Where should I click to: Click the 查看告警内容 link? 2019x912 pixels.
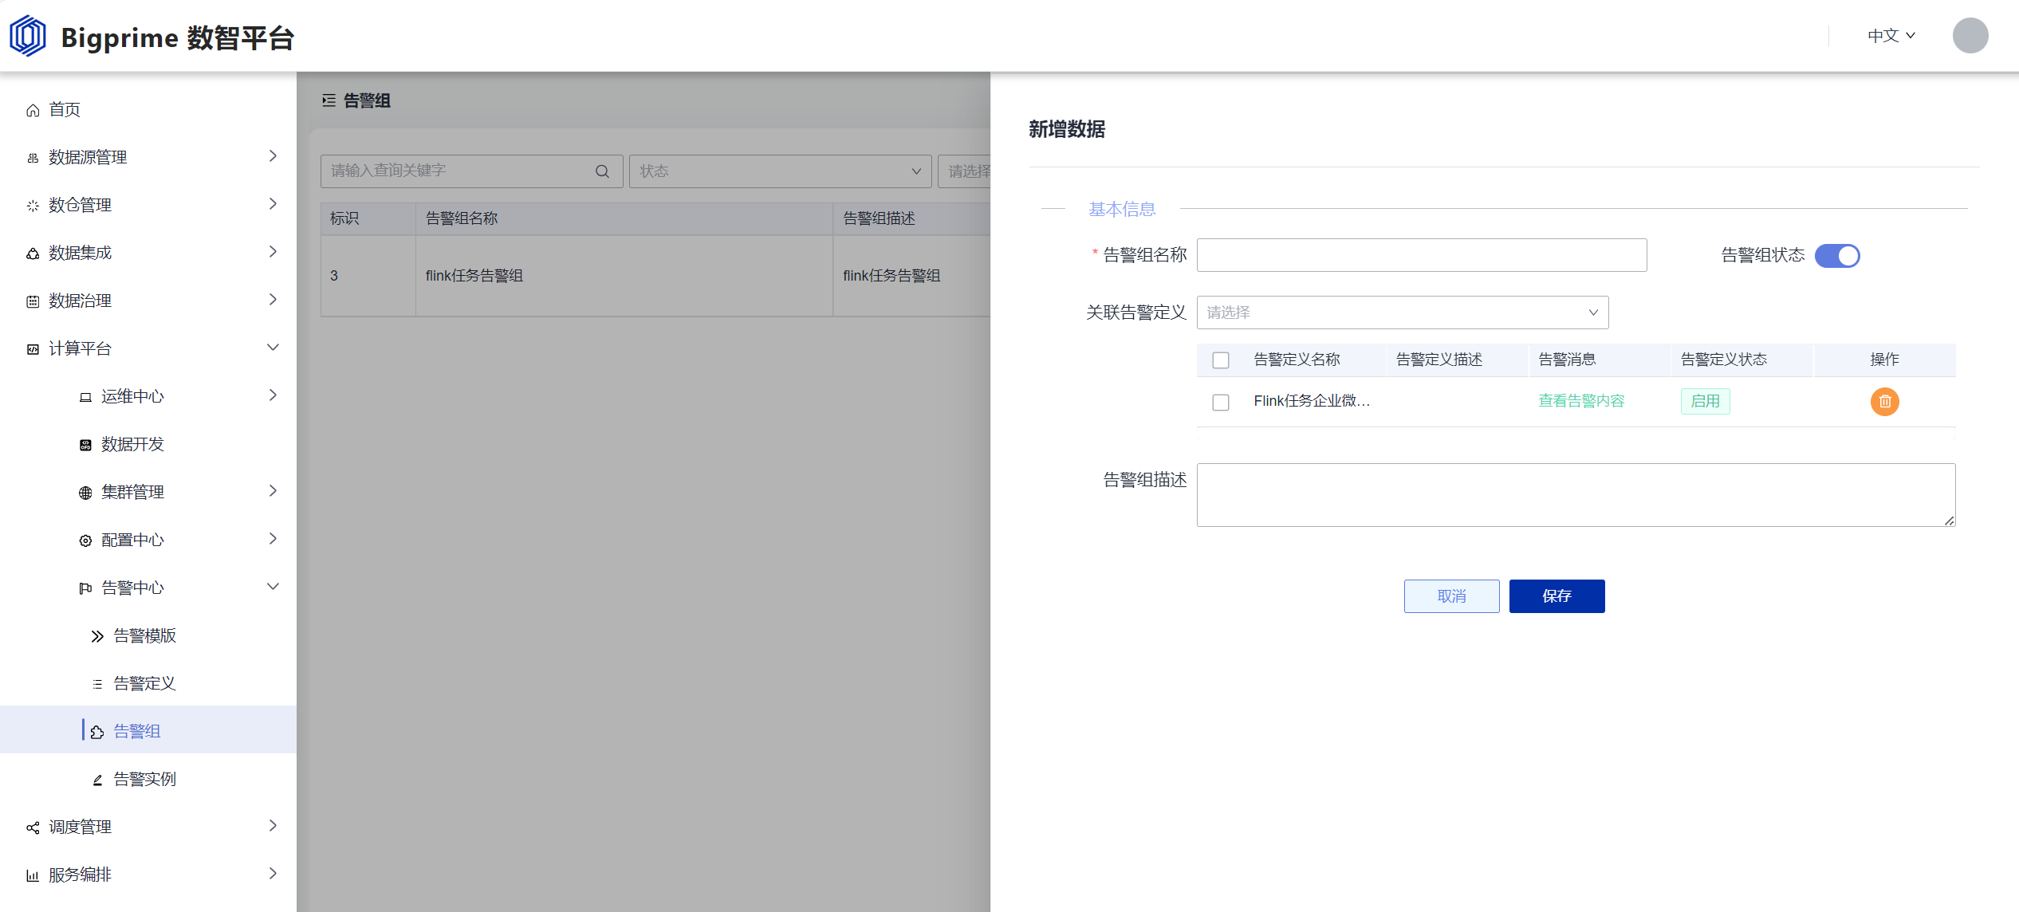(1581, 401)
